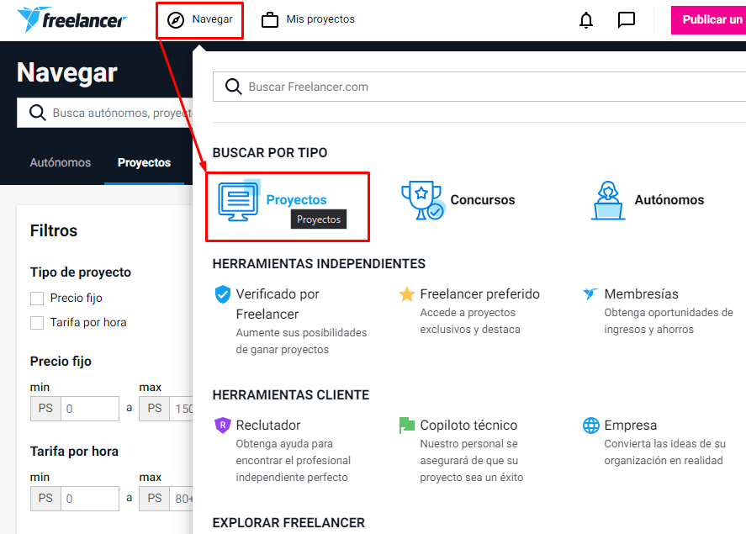
Task: Click the Freelancer logo
Action: (x=71, y=19)
